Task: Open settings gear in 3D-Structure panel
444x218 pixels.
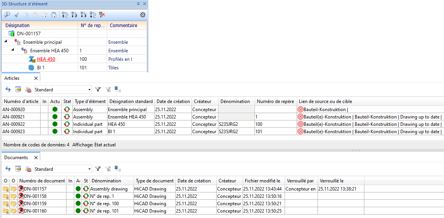Action: [x=143, y=15]
